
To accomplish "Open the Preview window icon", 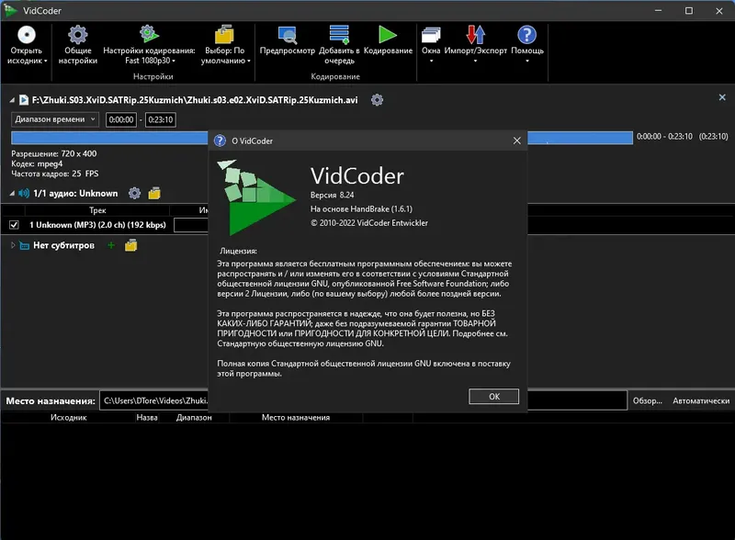I will [287, 35].
